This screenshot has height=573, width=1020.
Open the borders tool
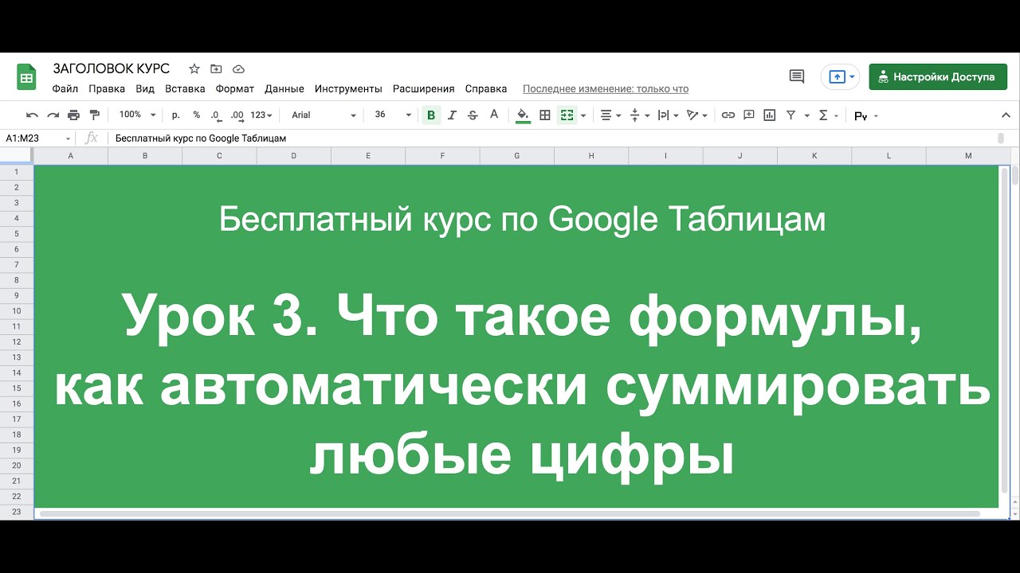pyautogui.click(x=545, y=115)
